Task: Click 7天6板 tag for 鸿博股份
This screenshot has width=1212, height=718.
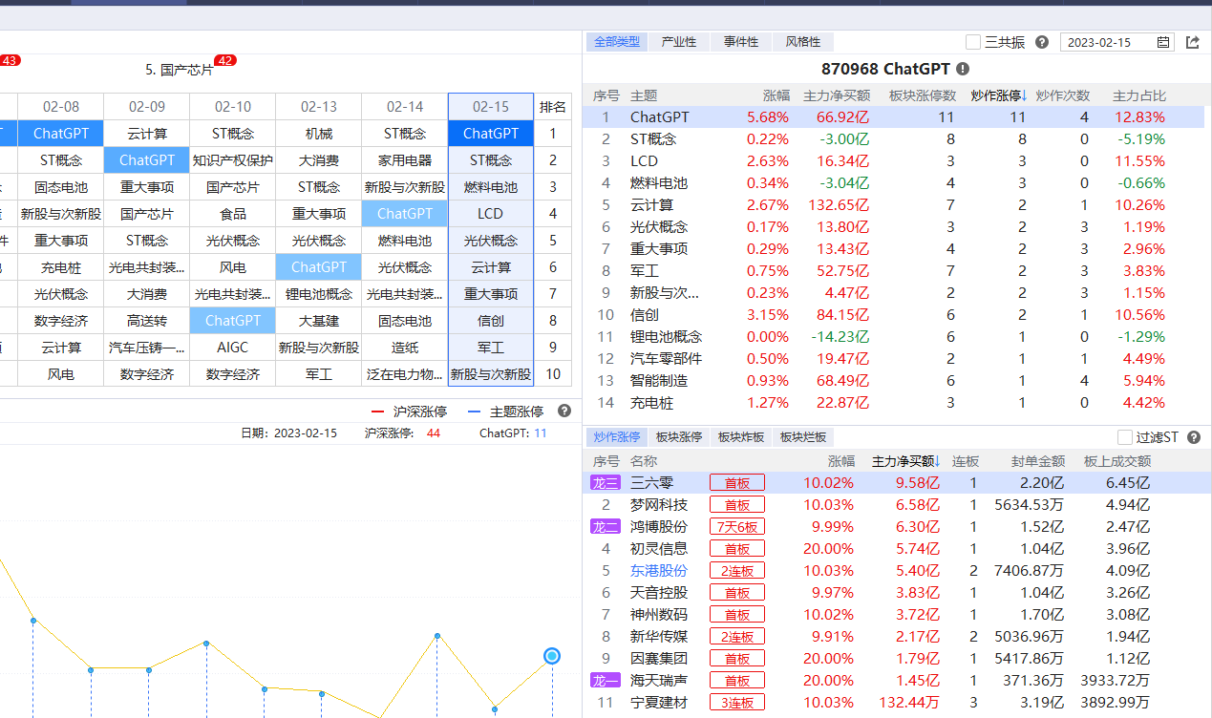Action: 737,527
